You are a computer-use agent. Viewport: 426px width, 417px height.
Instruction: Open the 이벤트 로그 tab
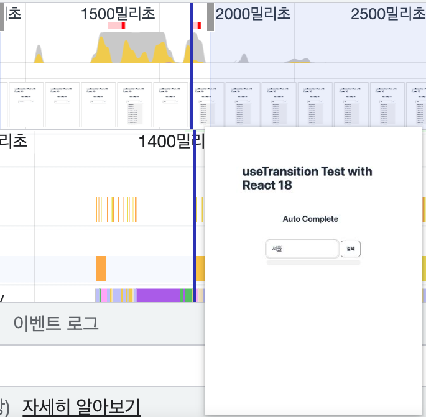[56, 323]
